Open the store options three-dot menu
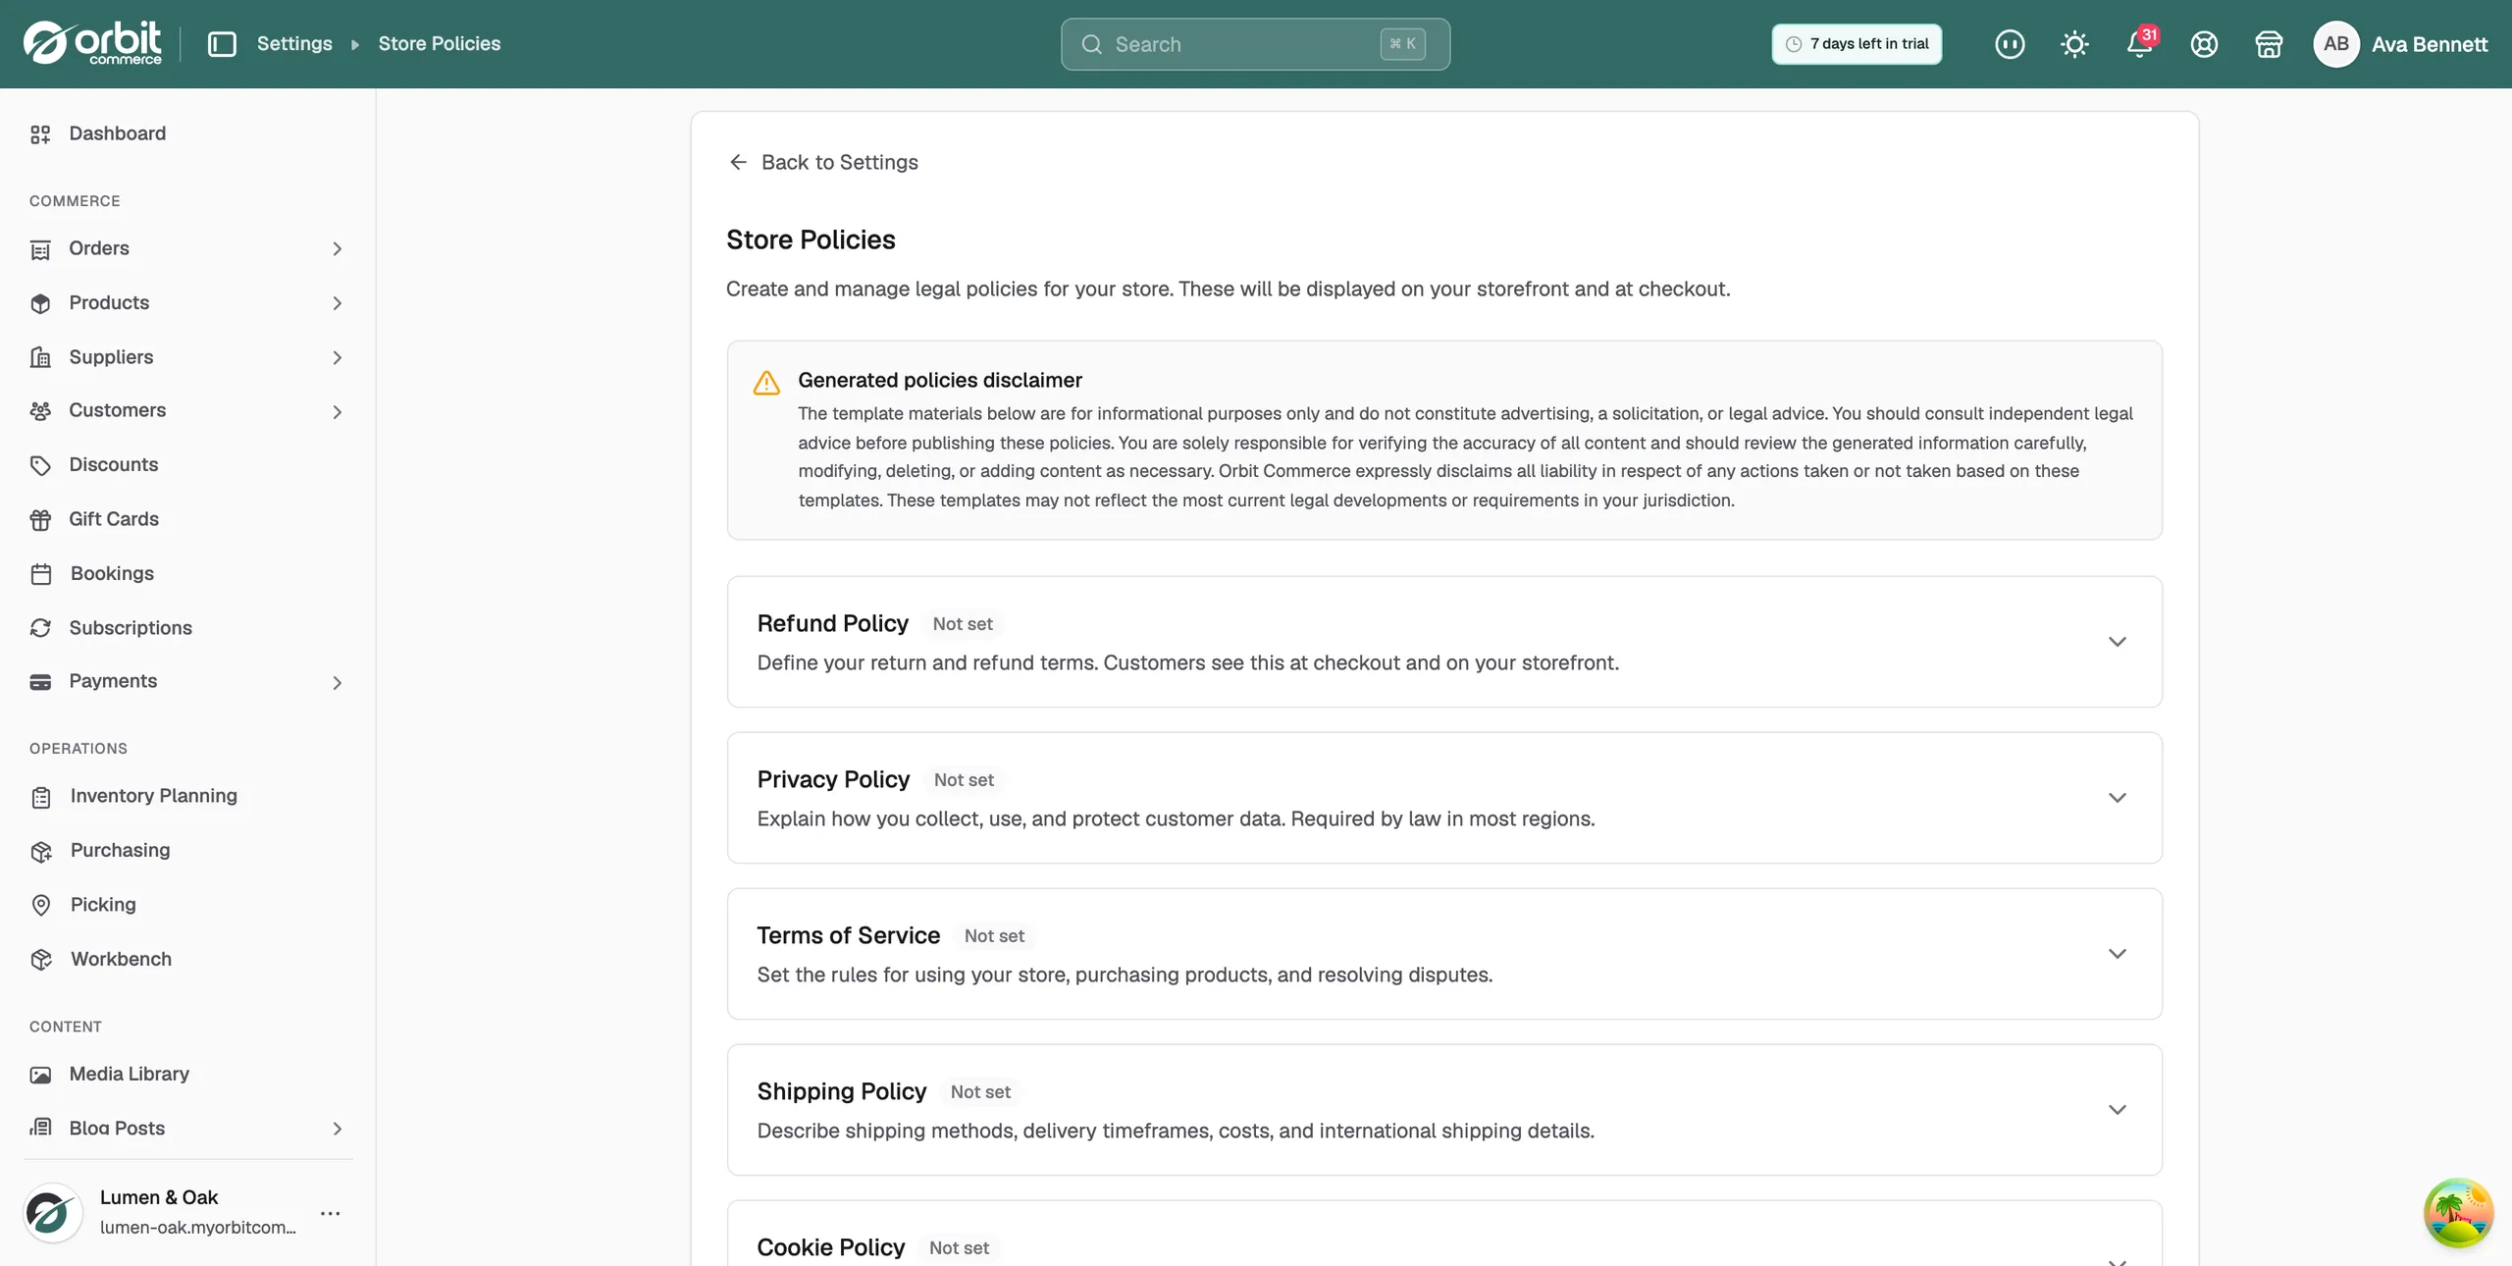This screenshot has height=1266, width=2512. coord(331,1213)
